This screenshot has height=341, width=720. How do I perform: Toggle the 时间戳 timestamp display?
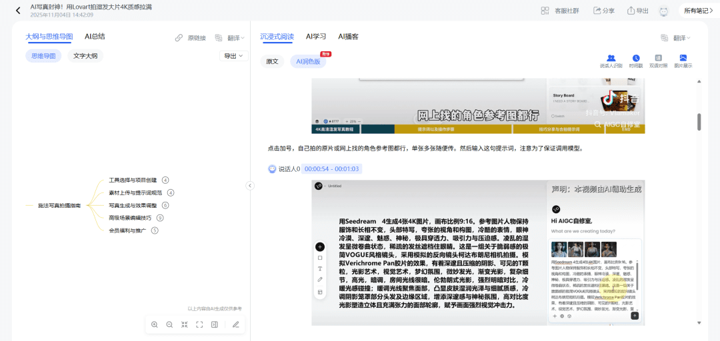(636, 59)
